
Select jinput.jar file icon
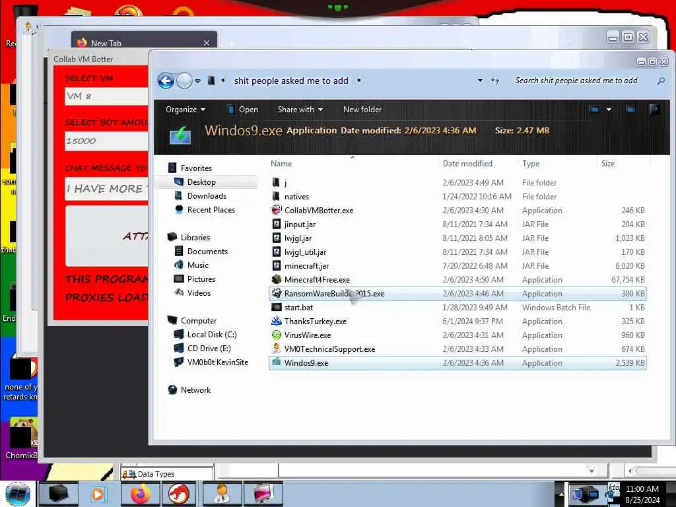click(276, 224)
